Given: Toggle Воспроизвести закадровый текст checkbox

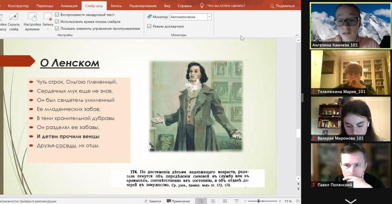Looking at the screenshot, I should (57, 15).
